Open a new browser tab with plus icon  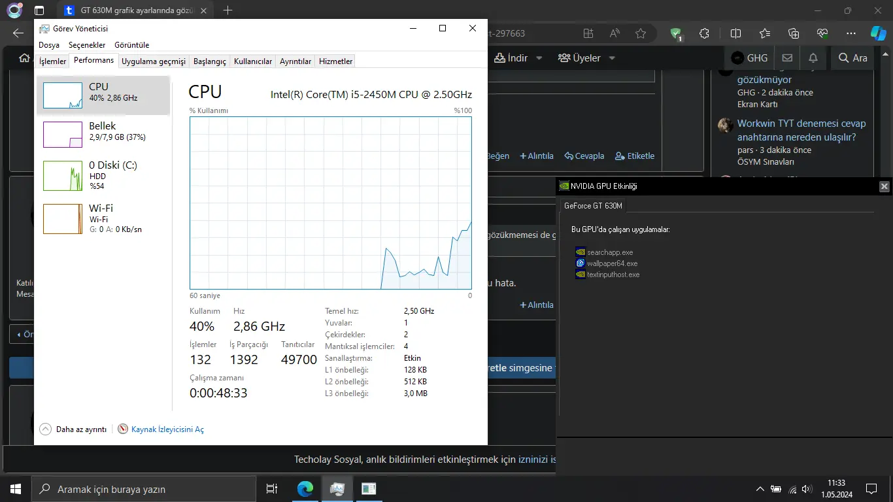tap(227, 10)
